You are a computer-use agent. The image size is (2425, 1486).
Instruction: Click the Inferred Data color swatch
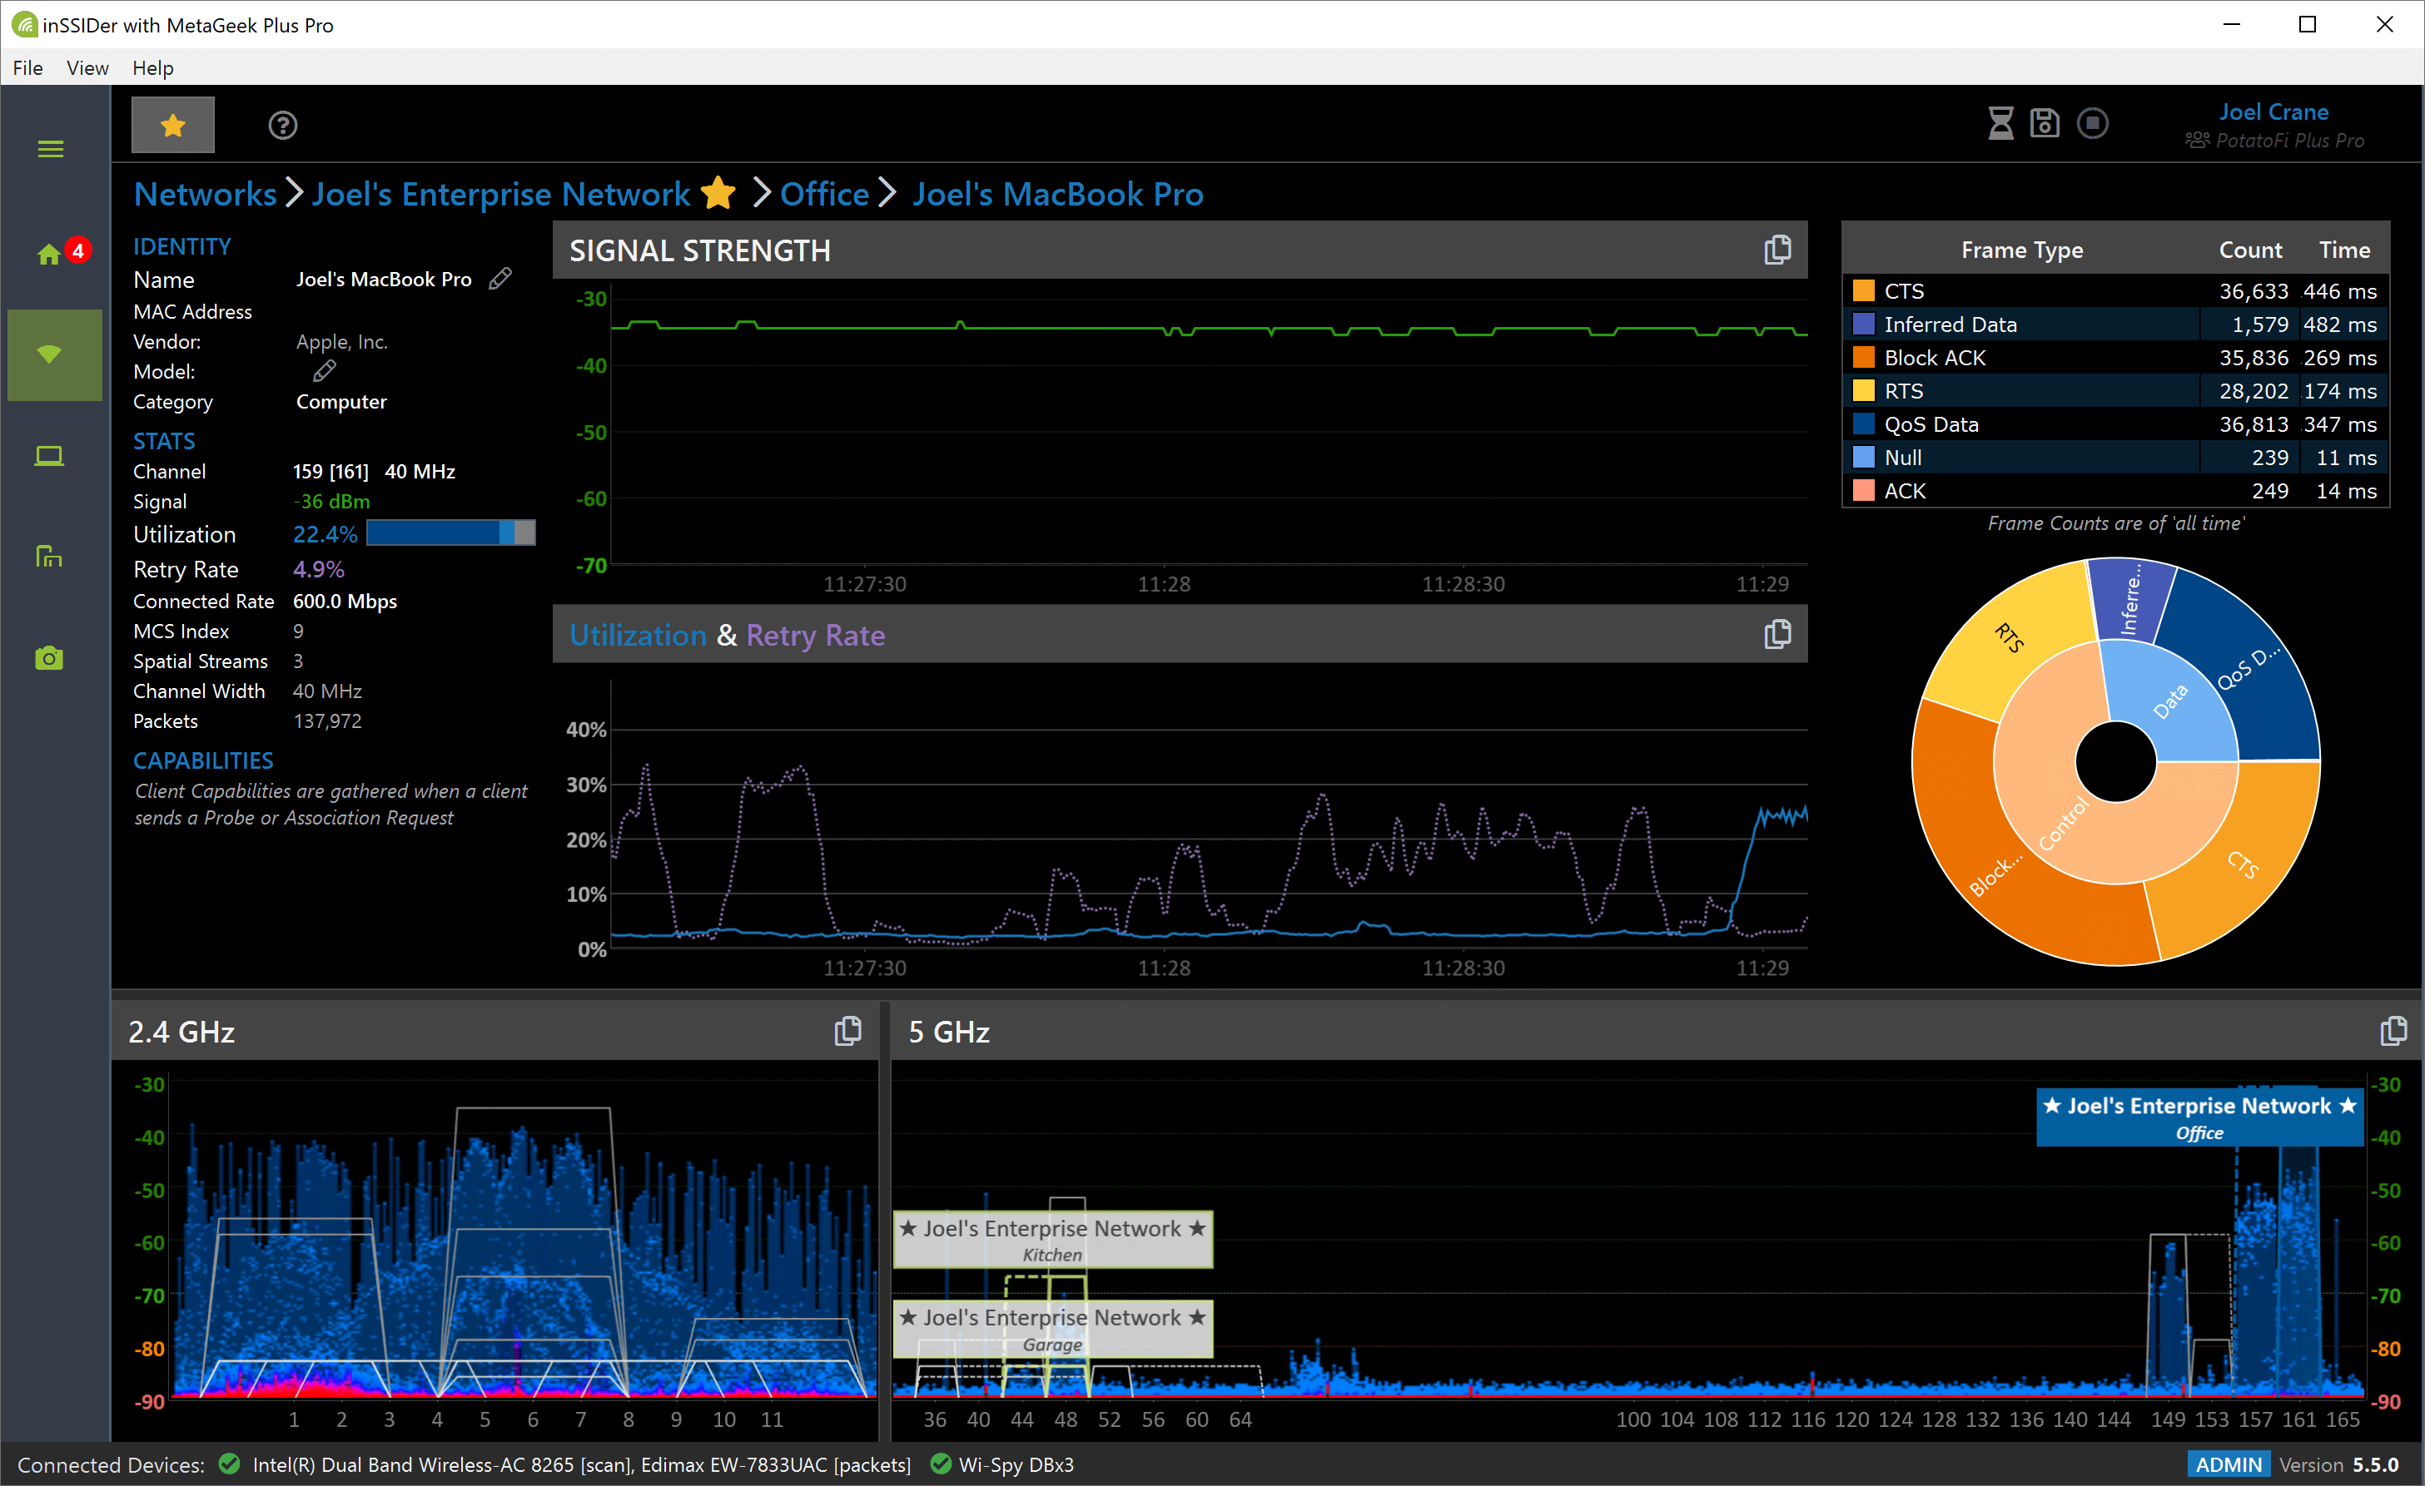coord(1863,324)
